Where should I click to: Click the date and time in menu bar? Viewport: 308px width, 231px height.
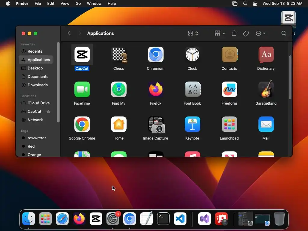[x=282, y=4]
